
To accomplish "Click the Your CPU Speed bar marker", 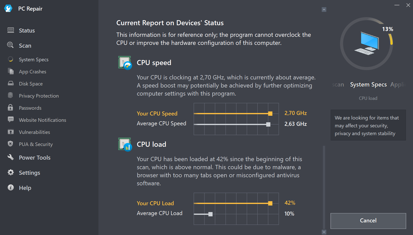I will tap(270, 114).
